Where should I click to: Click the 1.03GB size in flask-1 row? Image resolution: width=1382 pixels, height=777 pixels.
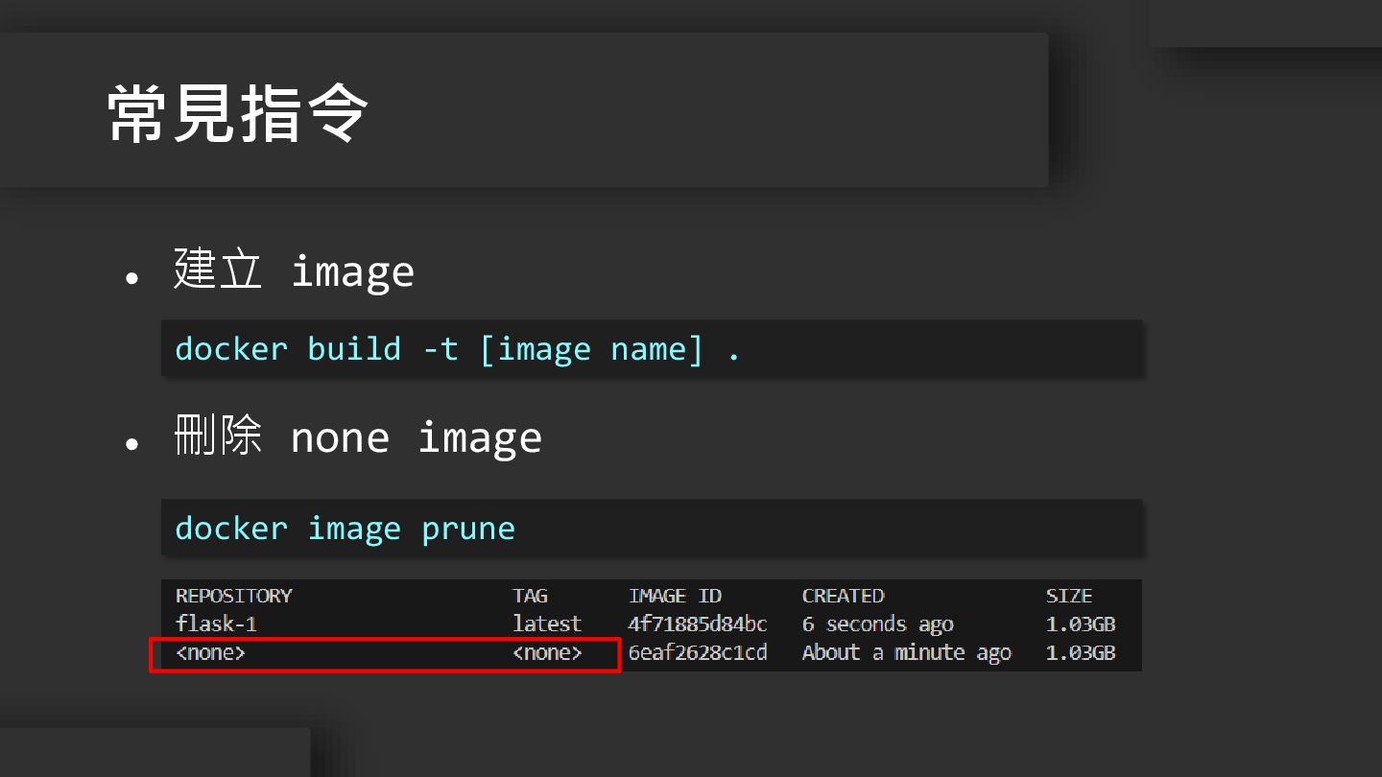click(x=1081, y=624)
